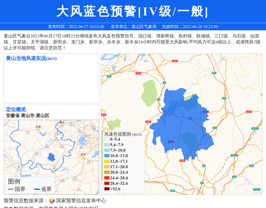
Task: Click the large green area on the wind map
Action: pyautogui.click(x=149, y=93)
